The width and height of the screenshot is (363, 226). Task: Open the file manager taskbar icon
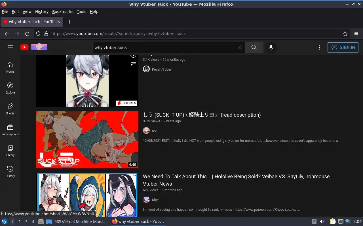(41, 222)
